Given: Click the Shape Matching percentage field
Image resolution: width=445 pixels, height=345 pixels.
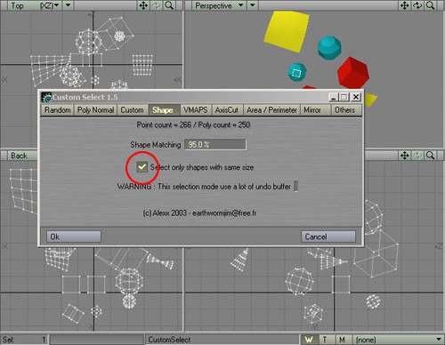Looking at the screenshot, I should point(215,145).
